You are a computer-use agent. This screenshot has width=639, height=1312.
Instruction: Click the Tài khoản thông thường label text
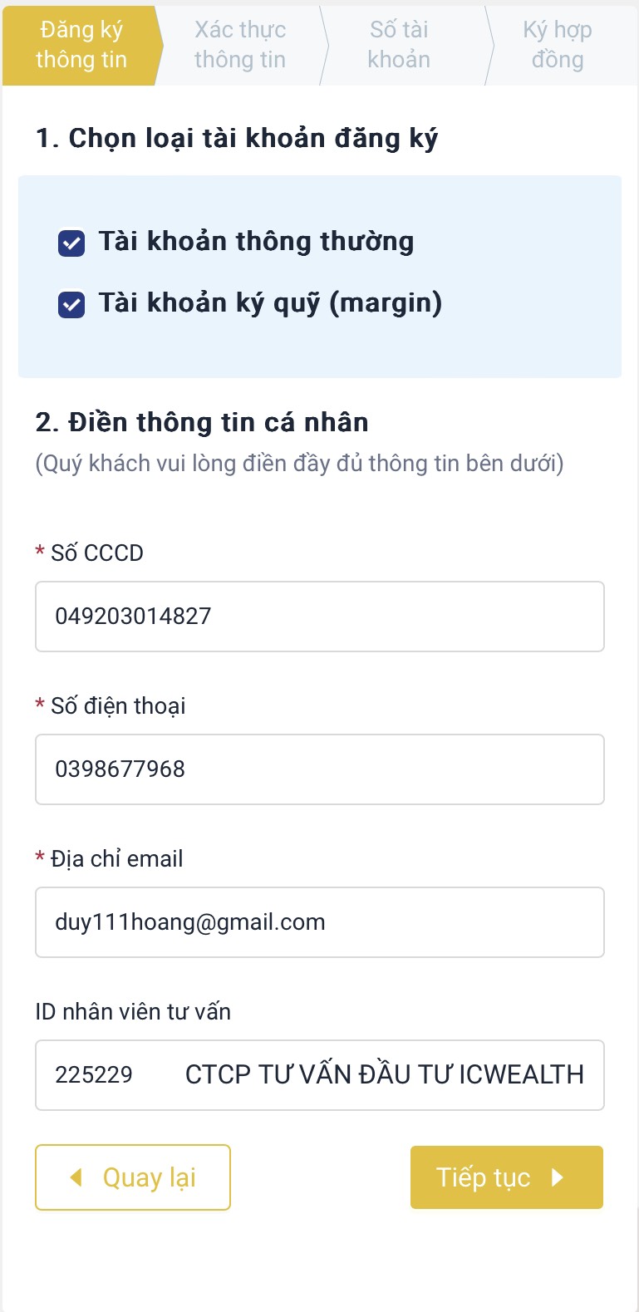click(256, 242)
